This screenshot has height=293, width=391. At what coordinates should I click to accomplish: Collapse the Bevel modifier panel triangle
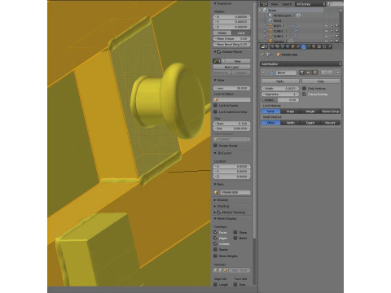264,72
